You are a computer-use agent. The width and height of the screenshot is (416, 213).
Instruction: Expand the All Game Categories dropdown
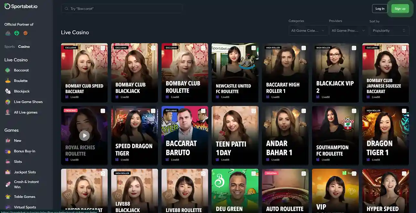308,31
